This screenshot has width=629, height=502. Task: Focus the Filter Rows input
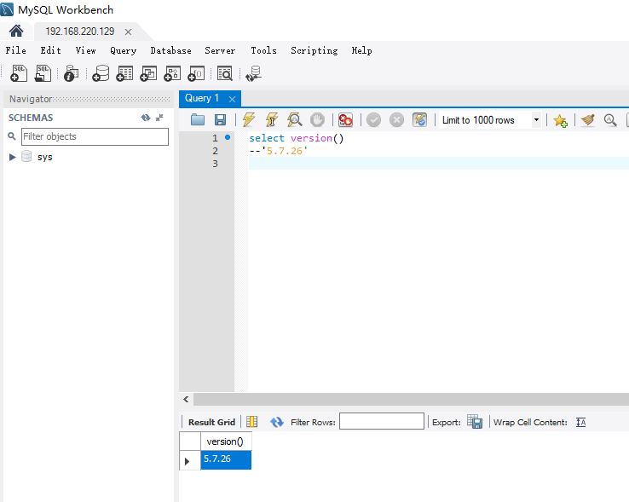tap(382, 421)
